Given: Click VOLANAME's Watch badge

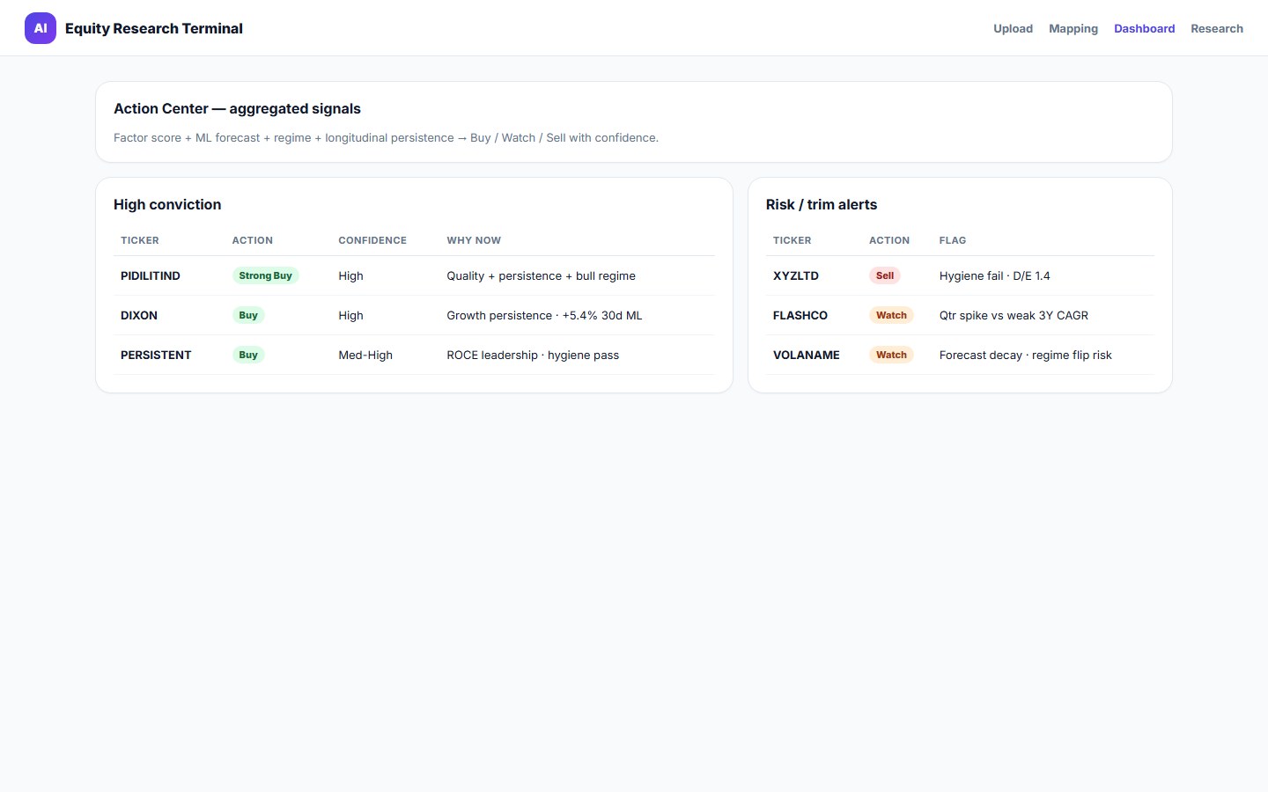Looking at the screenshot, I should click(x=891, y=355).
